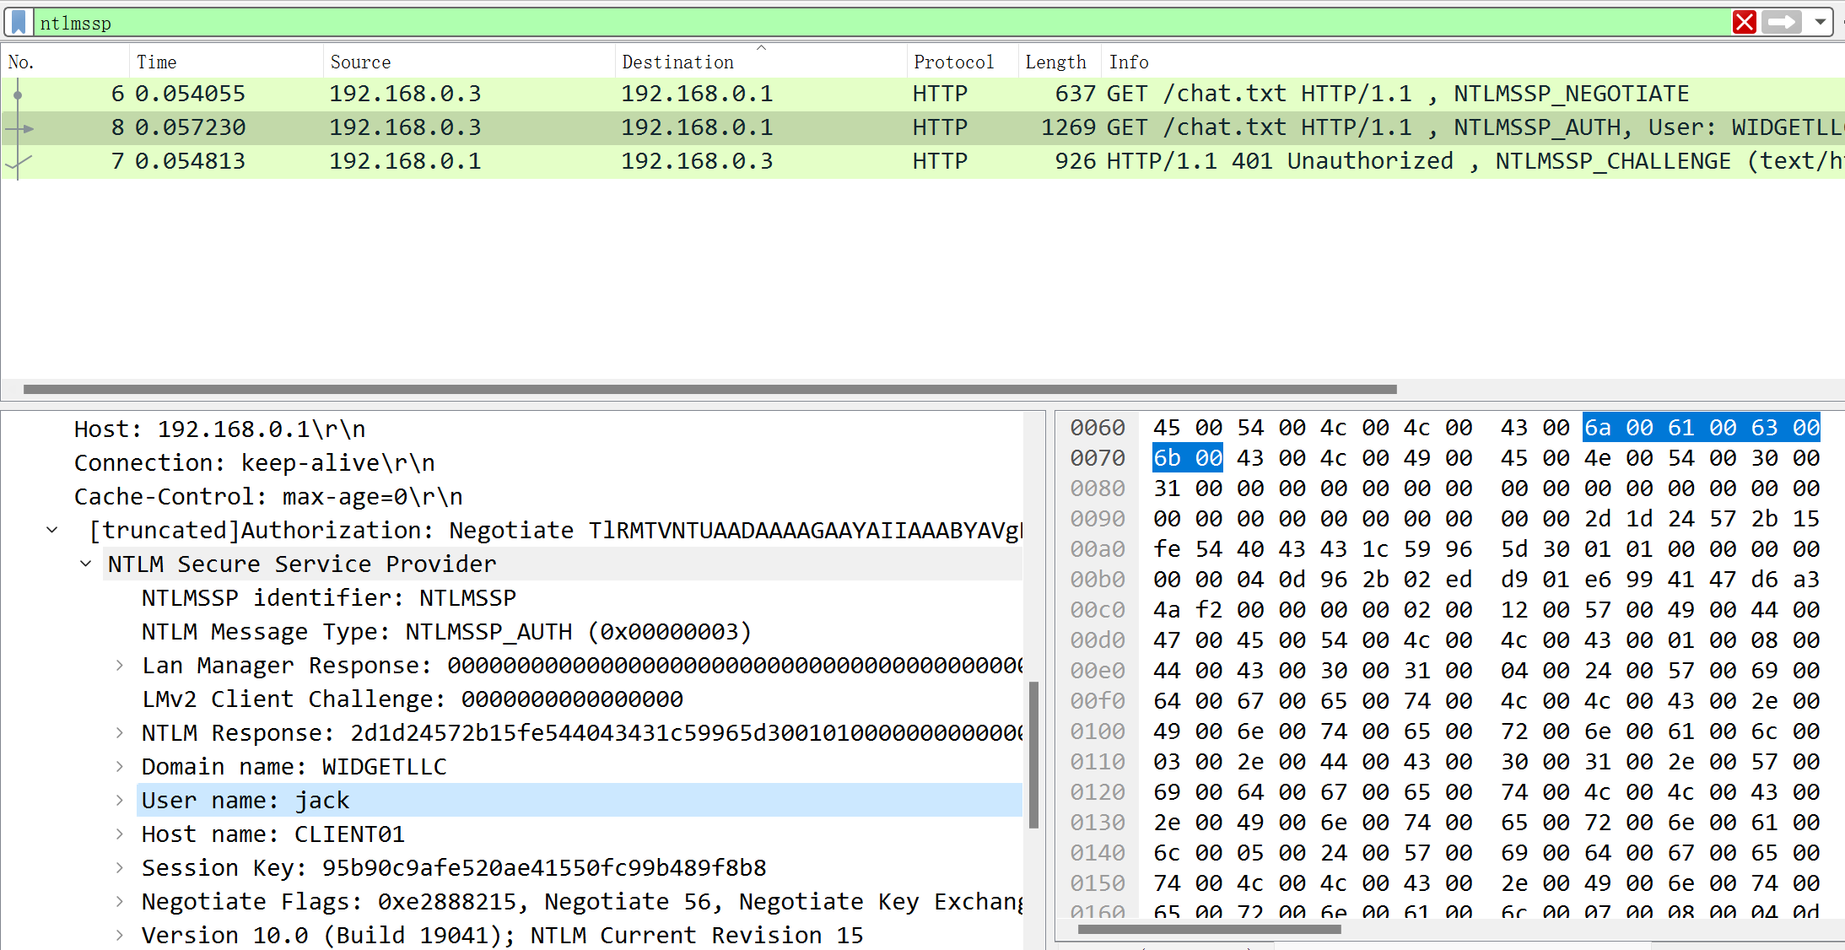Select NTLMSSP identifier: NTLMSSP line
This screenshot has width=1845, height=950.
[328, 598]
